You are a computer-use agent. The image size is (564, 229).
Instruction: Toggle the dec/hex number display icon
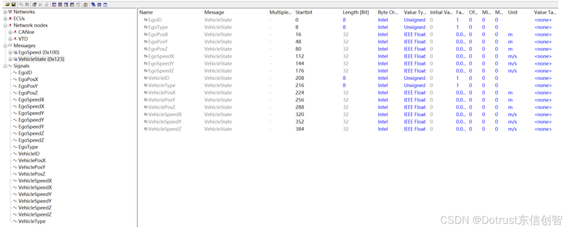86,5
